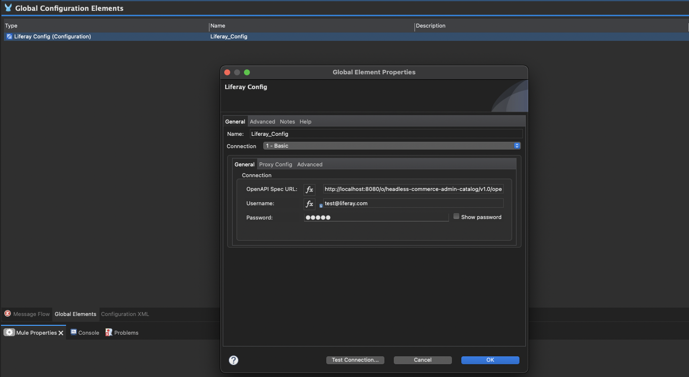This screenshot has width=689, height=377.
Task: Enable the Show password checkbox
Action: point(456,217)
